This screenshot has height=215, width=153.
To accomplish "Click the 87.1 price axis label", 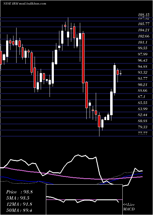I will (142, 97).
